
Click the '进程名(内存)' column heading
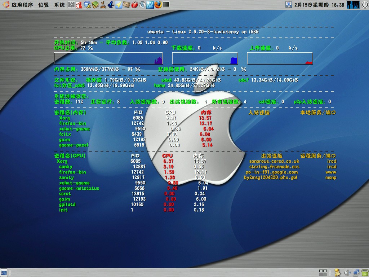tap(70, 113)
